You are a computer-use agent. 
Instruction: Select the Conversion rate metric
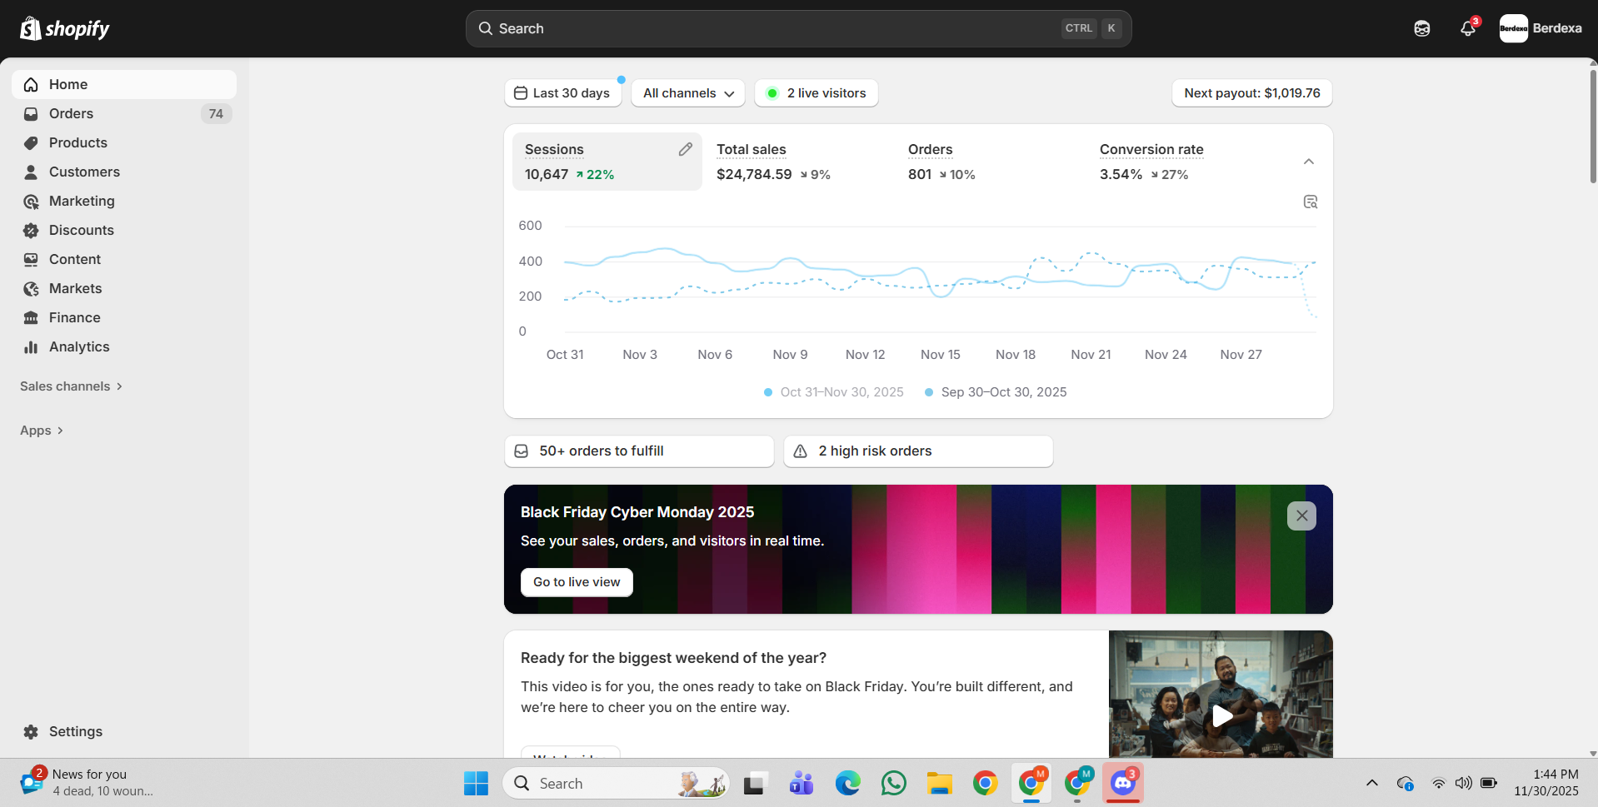tap(1181, 162)
